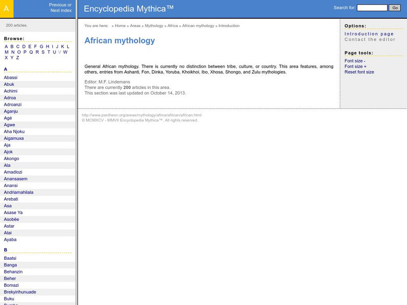Image resolution: width=407 pixels, height=305 pixels.
Task: Open the Baatsi article
Action: 10,258
